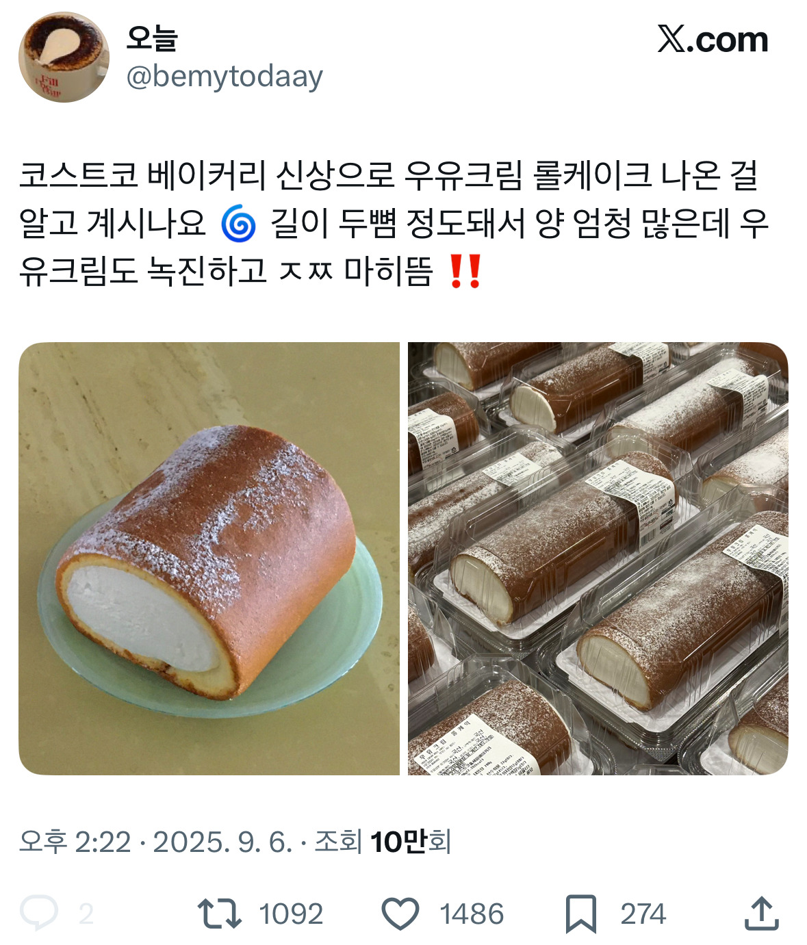The width and height of the screenshot is (807, 945).
Task: Click the @bemytodaay handle
Action: coord(225,77)
